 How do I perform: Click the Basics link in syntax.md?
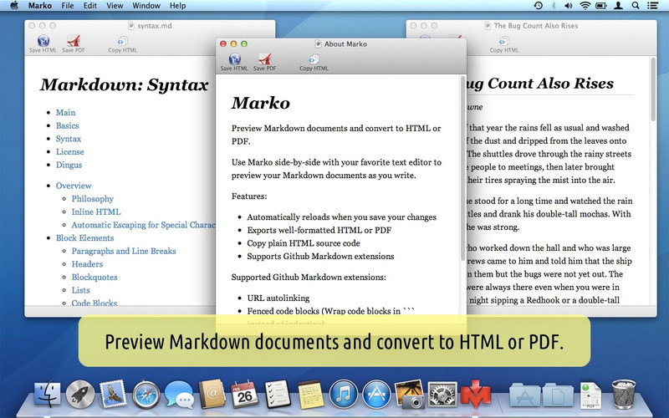[x=68, y=126]
